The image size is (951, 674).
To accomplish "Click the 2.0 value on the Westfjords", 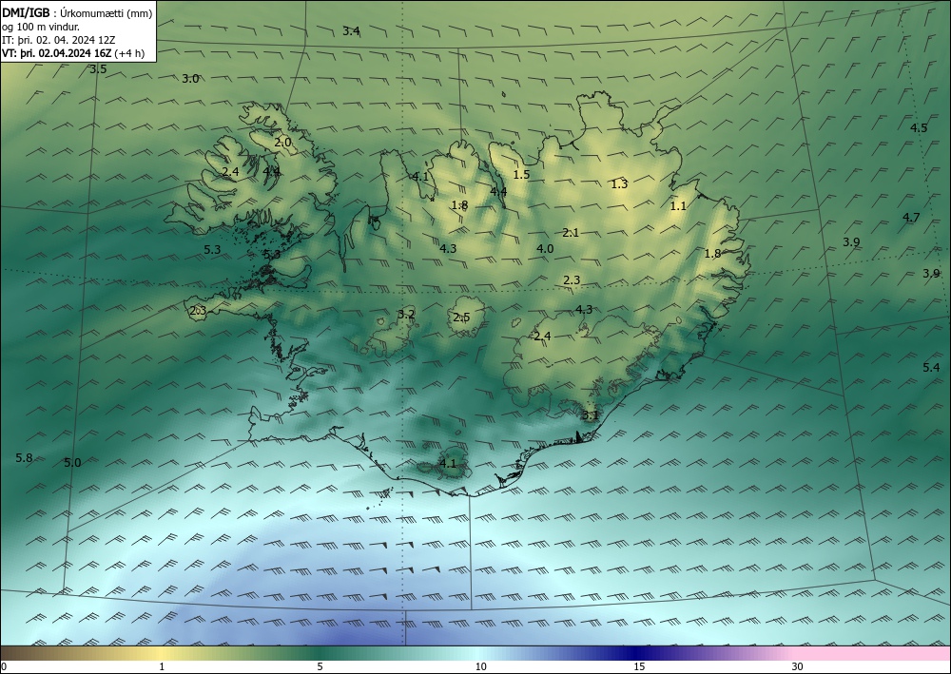I will tap(282, 143).
